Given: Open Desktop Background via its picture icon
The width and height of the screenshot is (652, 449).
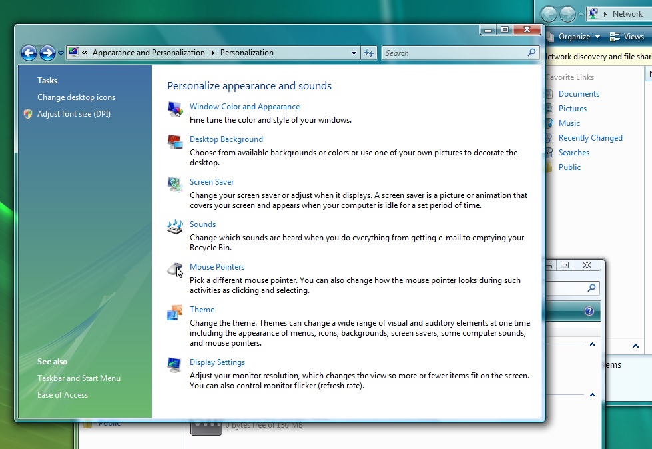Looking at the screenshot, I should [x=174, y=142].
